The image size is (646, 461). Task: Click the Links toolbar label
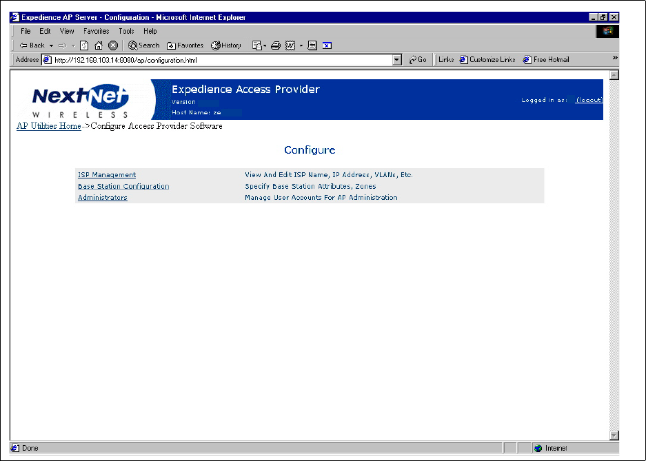coord(446,60)
